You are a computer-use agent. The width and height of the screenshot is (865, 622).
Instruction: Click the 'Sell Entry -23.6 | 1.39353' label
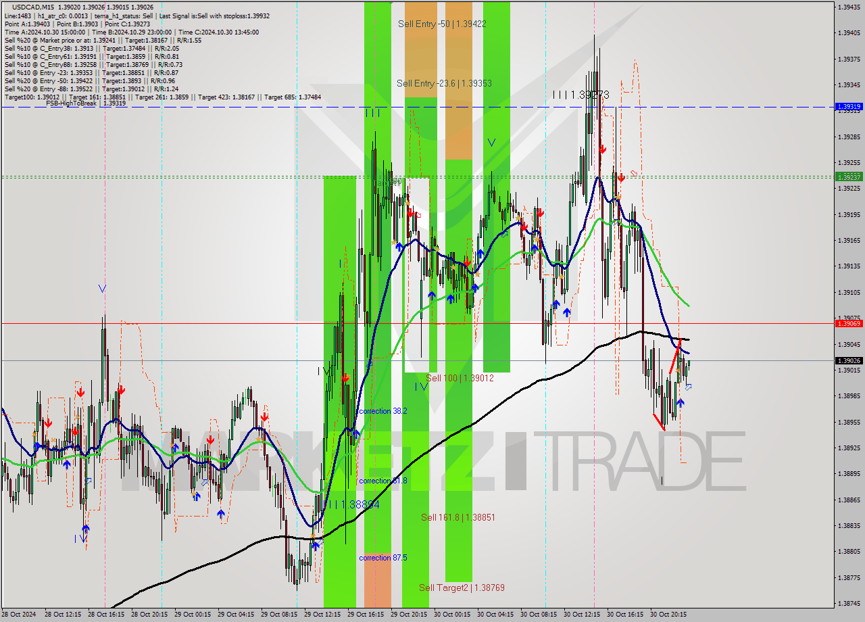(x=444, y=83)
